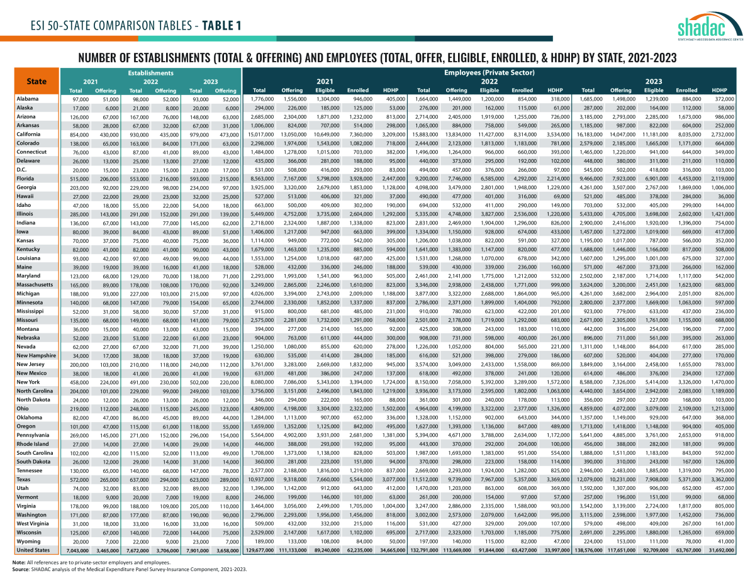Select the Arizona row label

tap(27, 117)
